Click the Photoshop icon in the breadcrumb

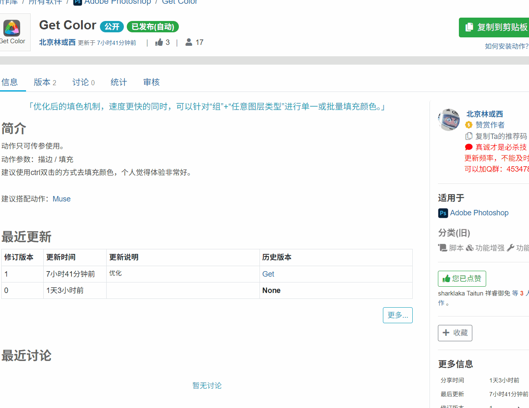pyautogui.click(x=78, y=2)
